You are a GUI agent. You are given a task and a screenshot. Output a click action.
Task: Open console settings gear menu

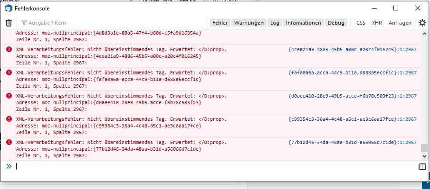point(422,23)
